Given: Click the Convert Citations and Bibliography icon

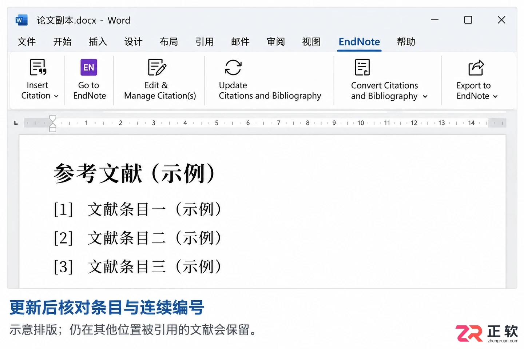Looking at the screenshot, I should pos(362,67).
